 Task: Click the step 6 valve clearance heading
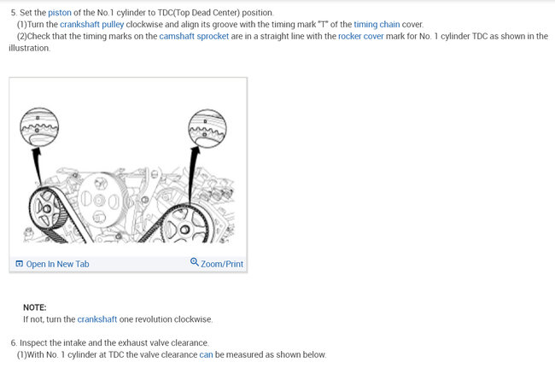click(x=110, y=343)
